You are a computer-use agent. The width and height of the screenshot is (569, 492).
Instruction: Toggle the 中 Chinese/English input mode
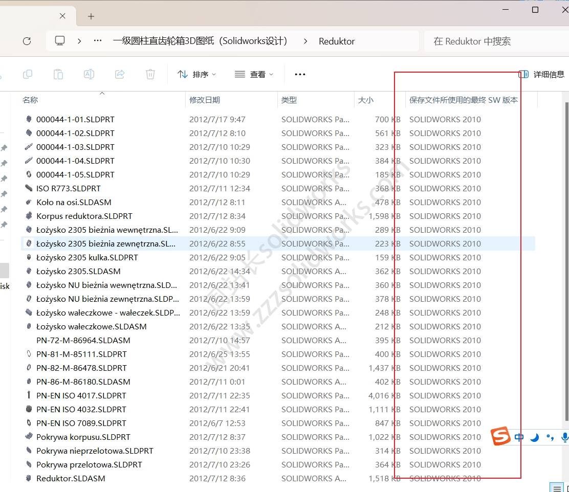pos(519,437)
